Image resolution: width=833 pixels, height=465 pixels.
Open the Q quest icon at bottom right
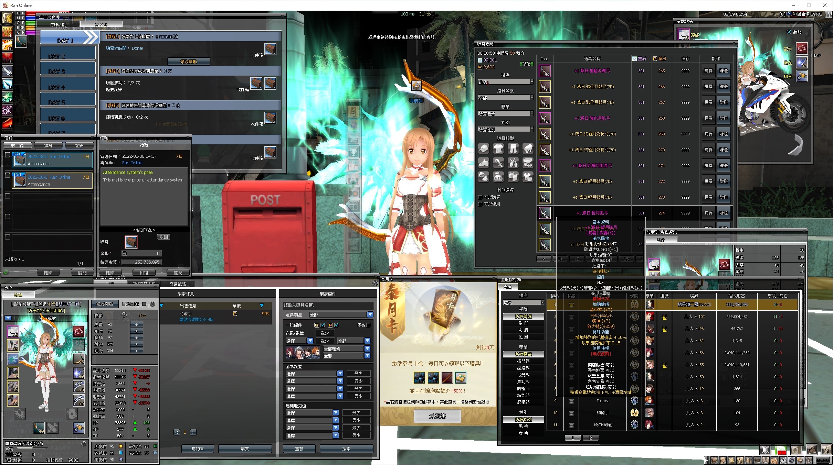click(796, 450)
